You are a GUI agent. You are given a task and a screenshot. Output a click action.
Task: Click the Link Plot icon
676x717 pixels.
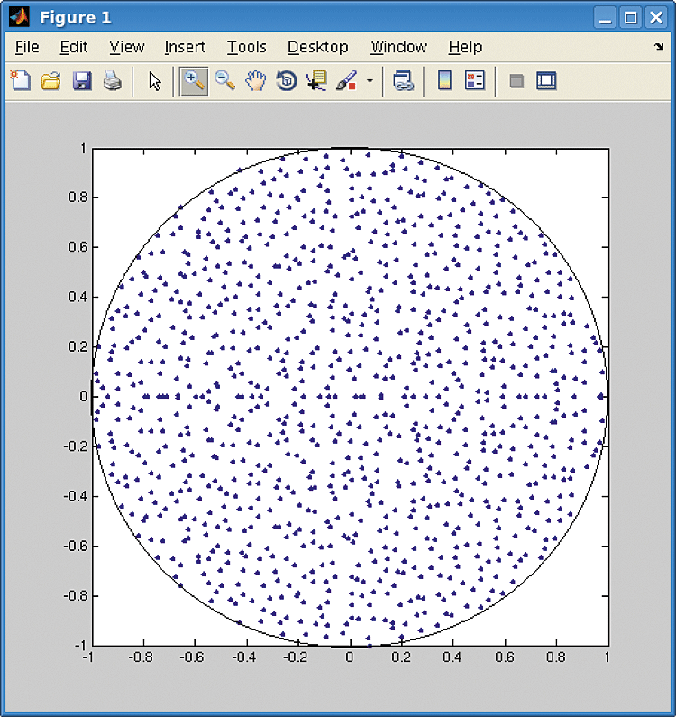coord(403,81)
